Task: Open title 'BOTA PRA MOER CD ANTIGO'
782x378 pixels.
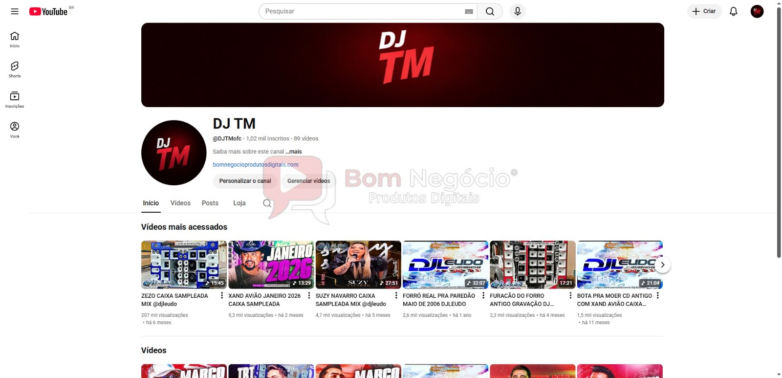Action: click(x=614, y=300)
